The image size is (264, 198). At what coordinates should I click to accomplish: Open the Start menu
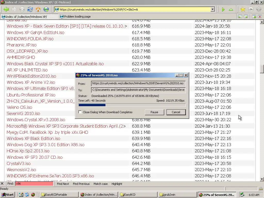7,195
